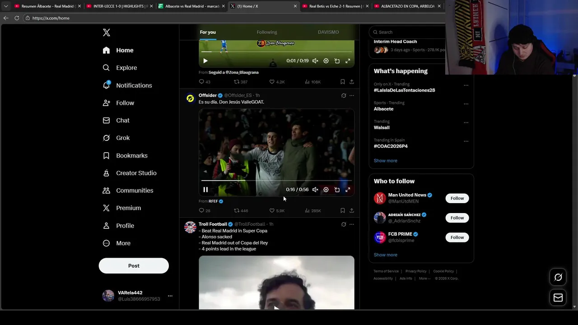View analytics for the post with 285K views

312,211
